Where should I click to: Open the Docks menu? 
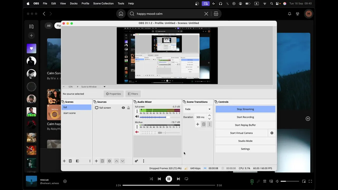[74, 3]
